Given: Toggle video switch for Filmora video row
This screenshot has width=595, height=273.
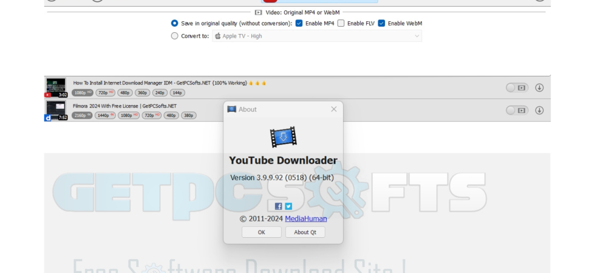Looking at the screenshot, I should (x=517, y=110).
